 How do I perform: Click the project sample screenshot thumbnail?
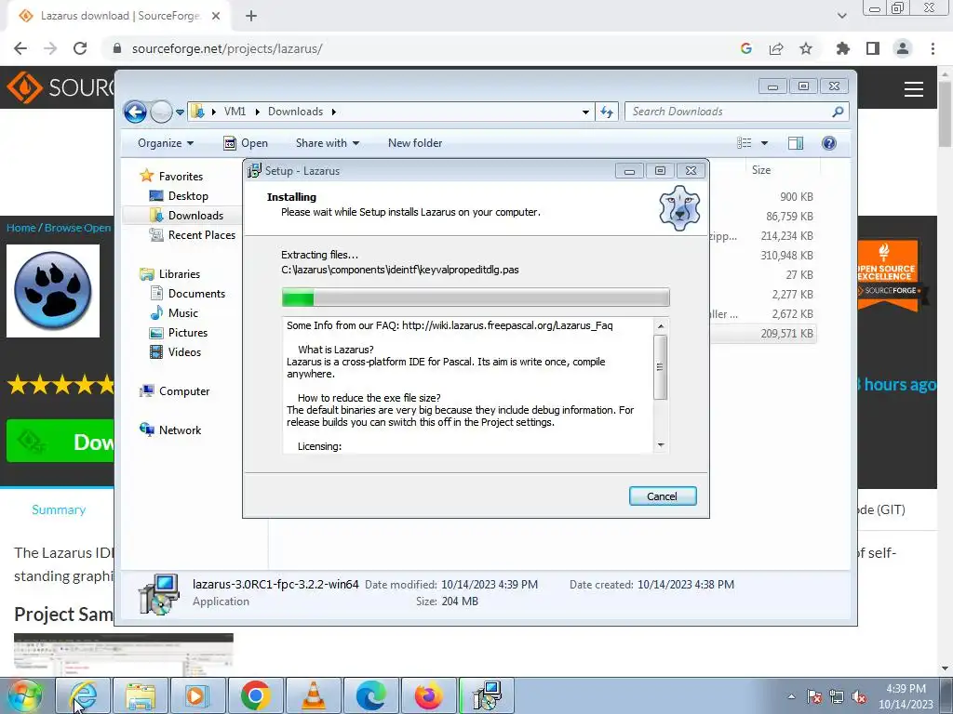click(124, 654)
